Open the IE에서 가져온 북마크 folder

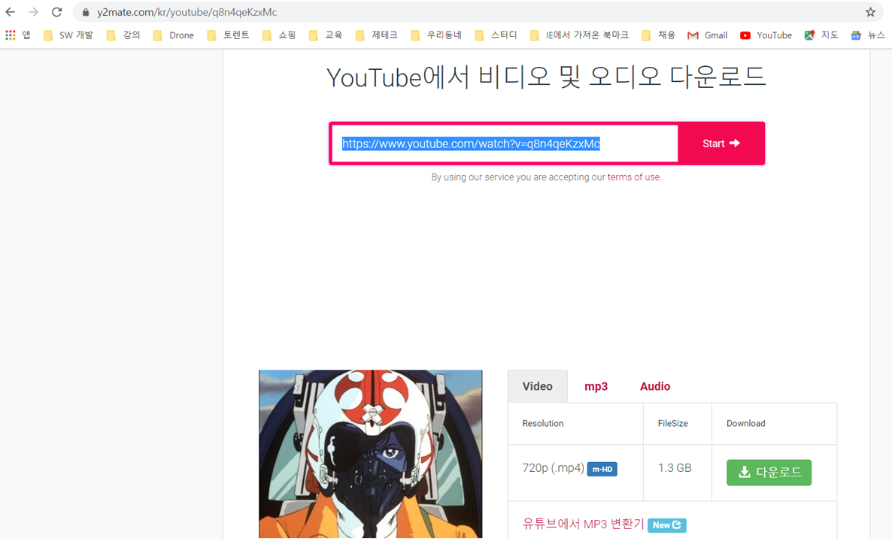click(x=579, y=35)
